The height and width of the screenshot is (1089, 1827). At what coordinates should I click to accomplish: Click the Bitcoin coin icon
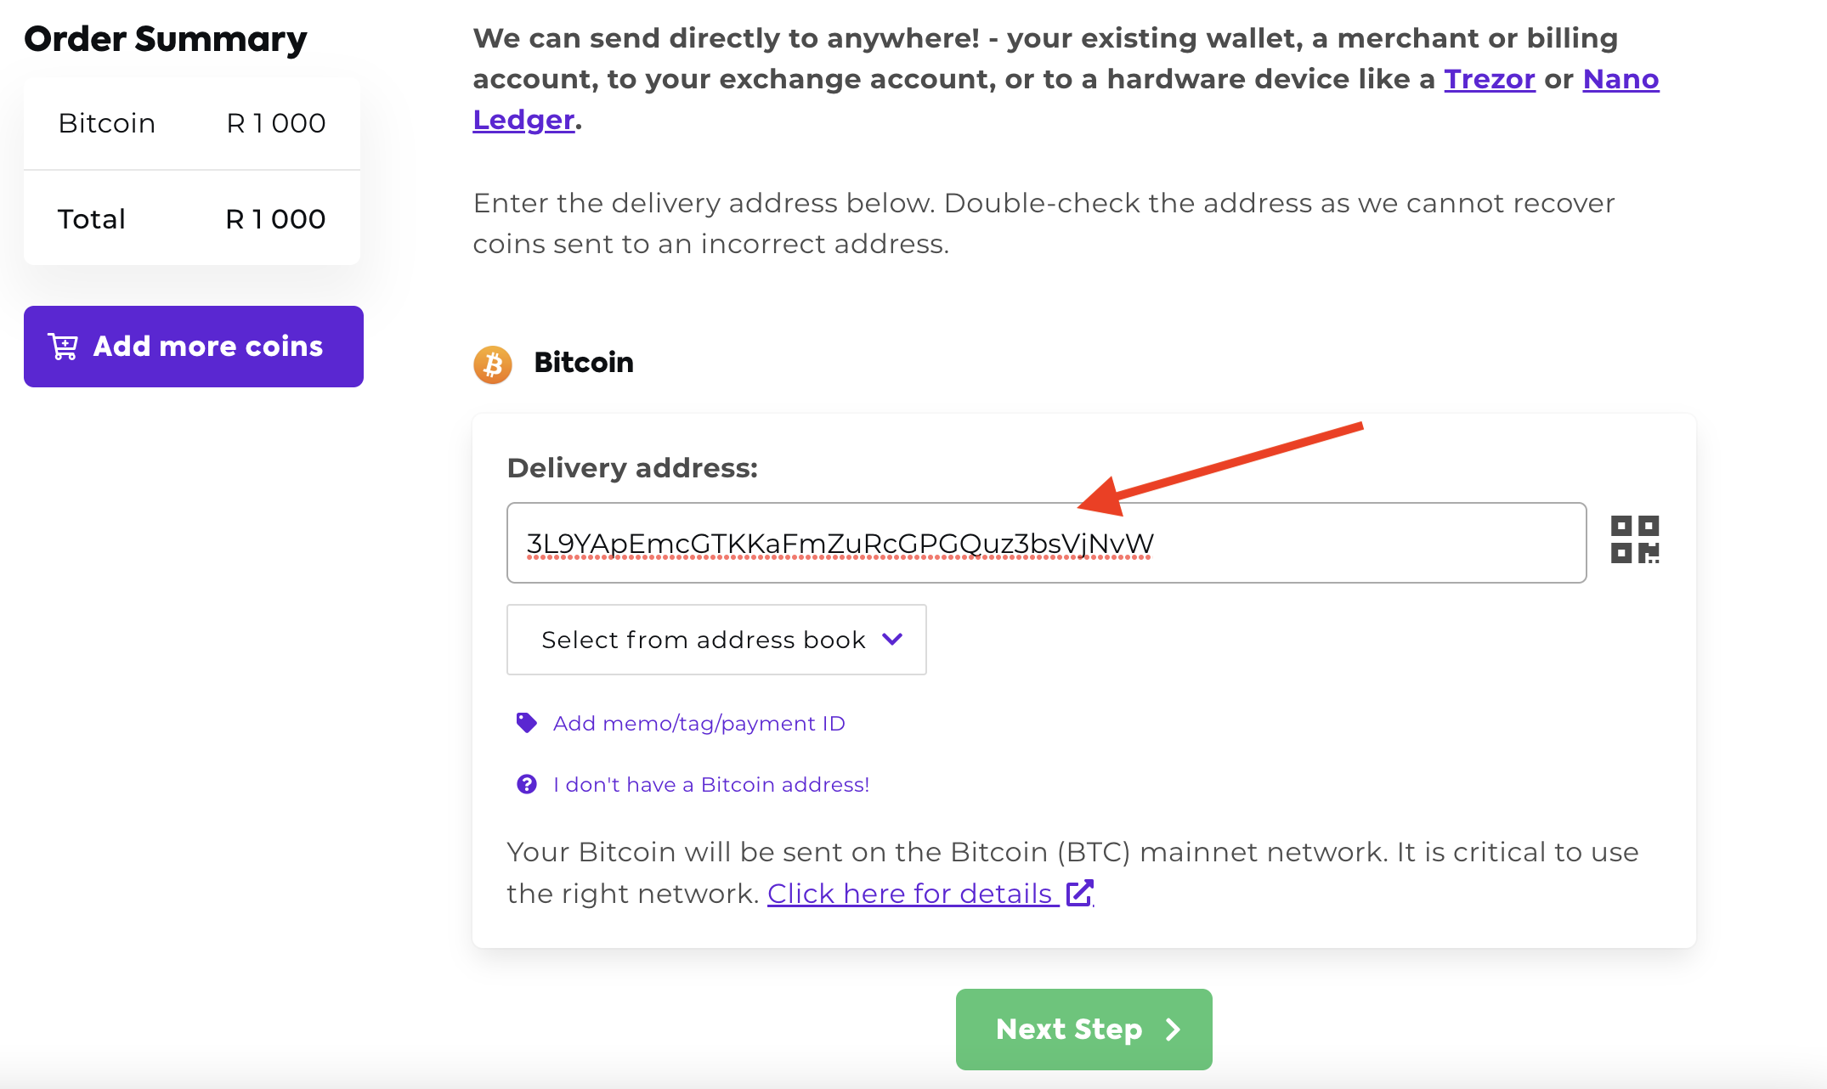click(x=493, y=364)
